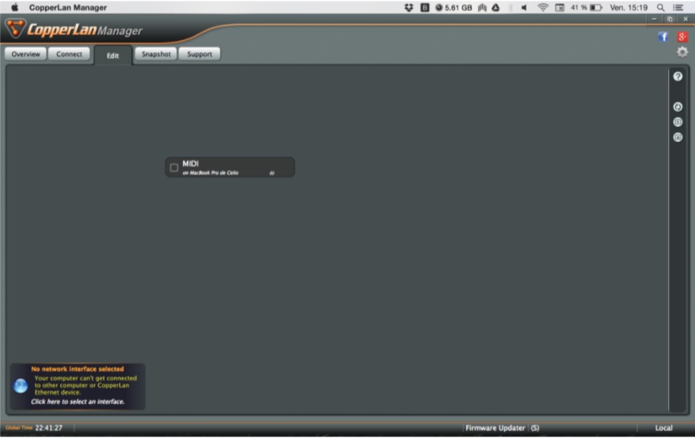Open the Snapshot tab

[x=155, y=54]
